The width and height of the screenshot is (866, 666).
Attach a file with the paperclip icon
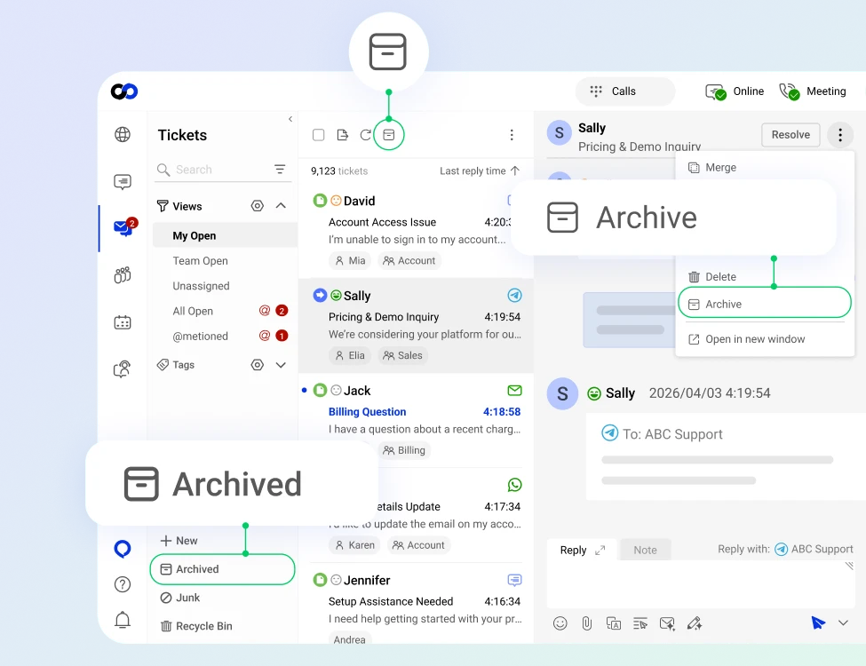pos(586,623)
